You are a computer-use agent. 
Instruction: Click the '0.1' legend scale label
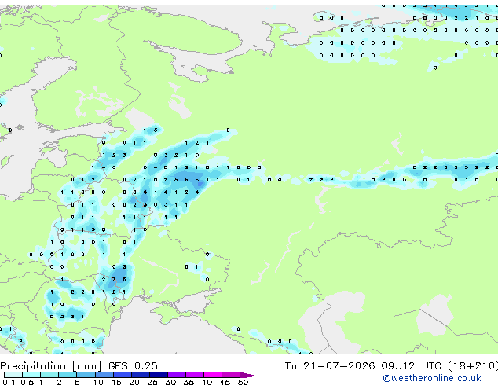[x=9, y=382]
